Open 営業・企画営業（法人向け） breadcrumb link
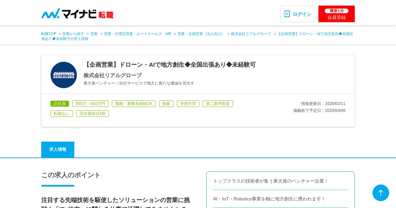The image size is (396, 208). [201, 34]
